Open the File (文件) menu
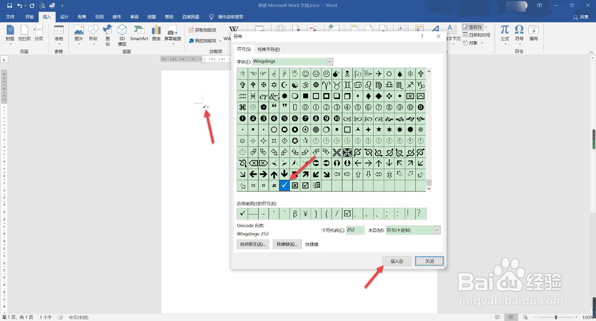This screenshot has width=596, height=321. (x=10, y=17)
